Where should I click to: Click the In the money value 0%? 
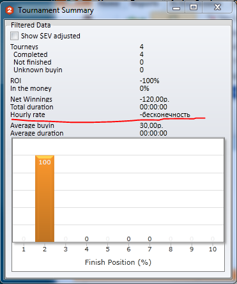[x=144, y=88]
